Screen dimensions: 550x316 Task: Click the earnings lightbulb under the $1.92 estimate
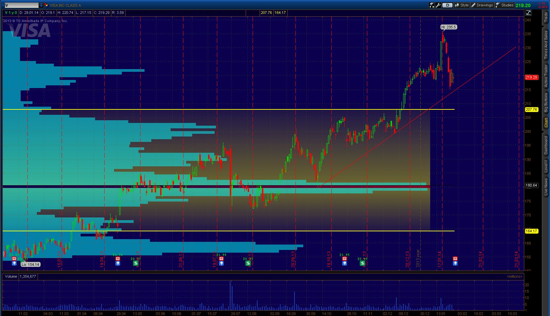[117, 263]
